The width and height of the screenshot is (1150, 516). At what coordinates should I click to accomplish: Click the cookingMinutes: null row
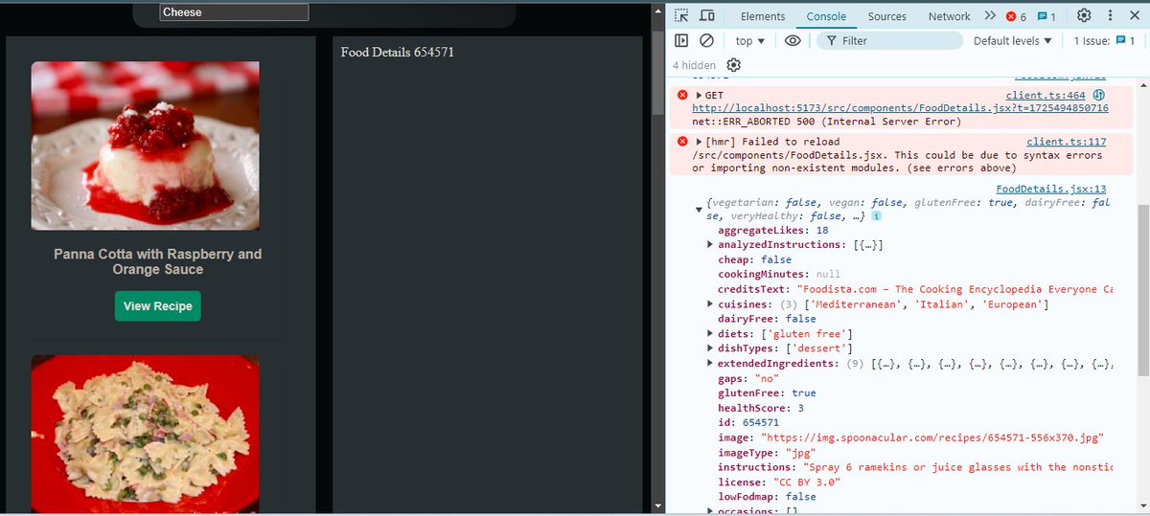pyautogui.click(x=779, y=275)
